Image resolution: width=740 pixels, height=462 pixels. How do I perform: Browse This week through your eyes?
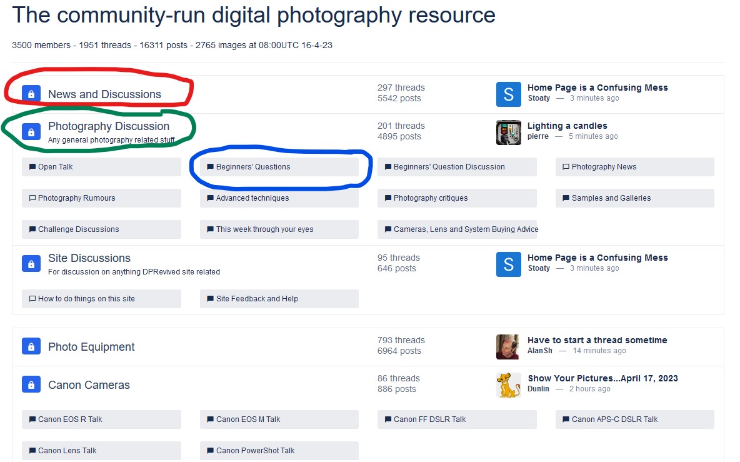pyautogui.click(x=279, y=229)
